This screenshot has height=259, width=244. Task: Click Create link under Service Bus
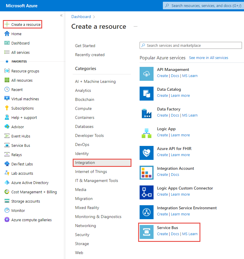tap(162, 234)
